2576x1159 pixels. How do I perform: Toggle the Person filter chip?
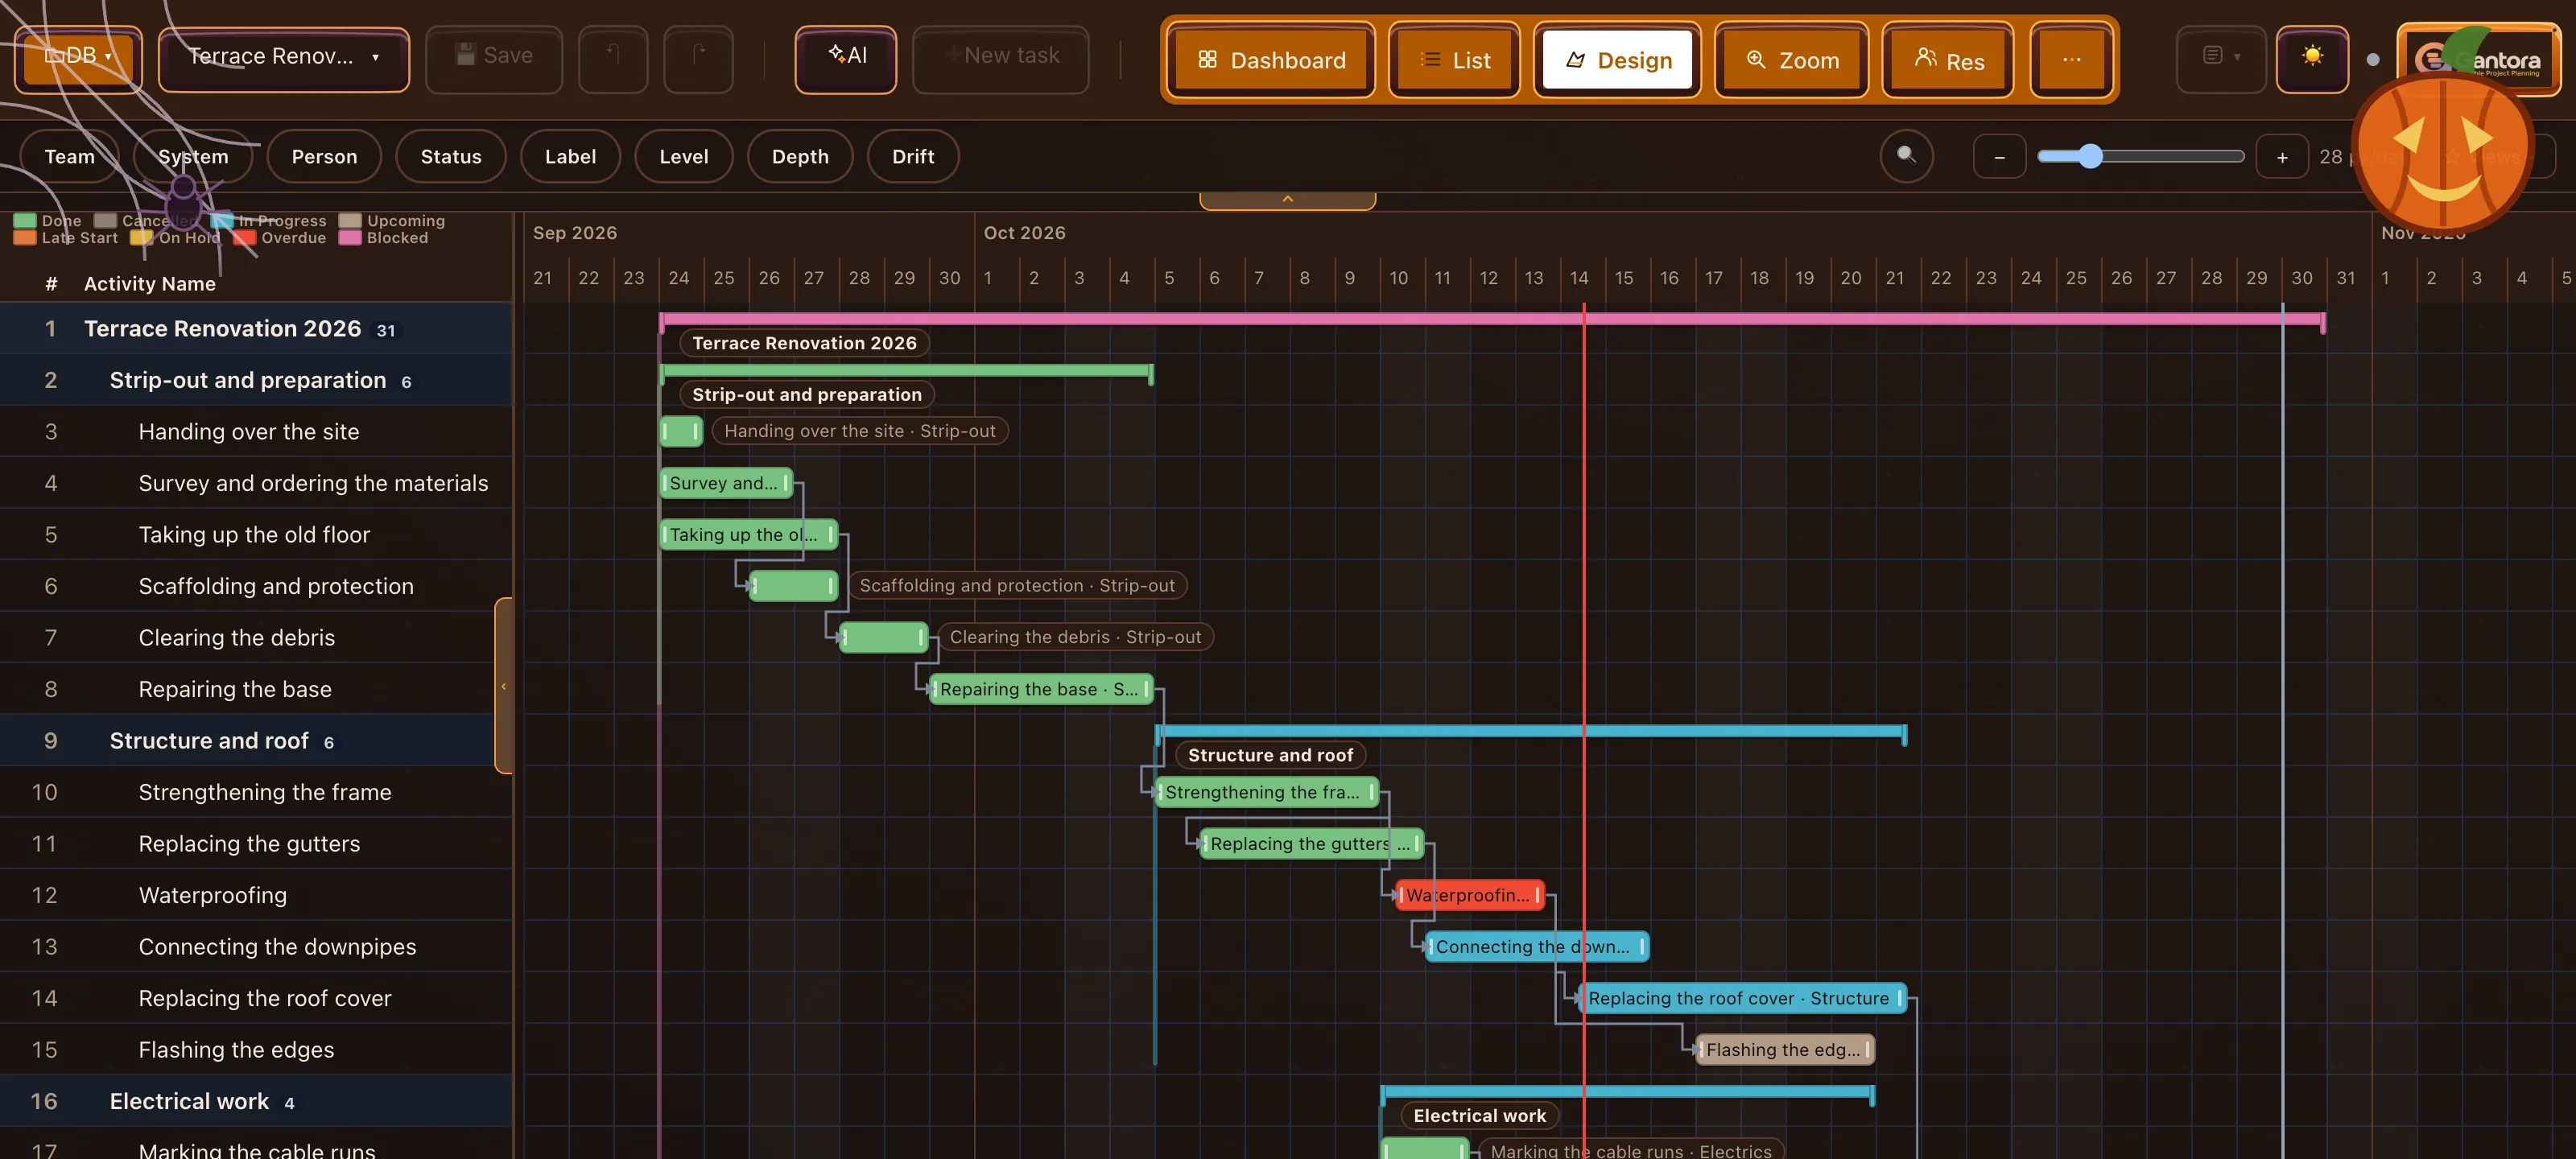click(x=324, y=156)
